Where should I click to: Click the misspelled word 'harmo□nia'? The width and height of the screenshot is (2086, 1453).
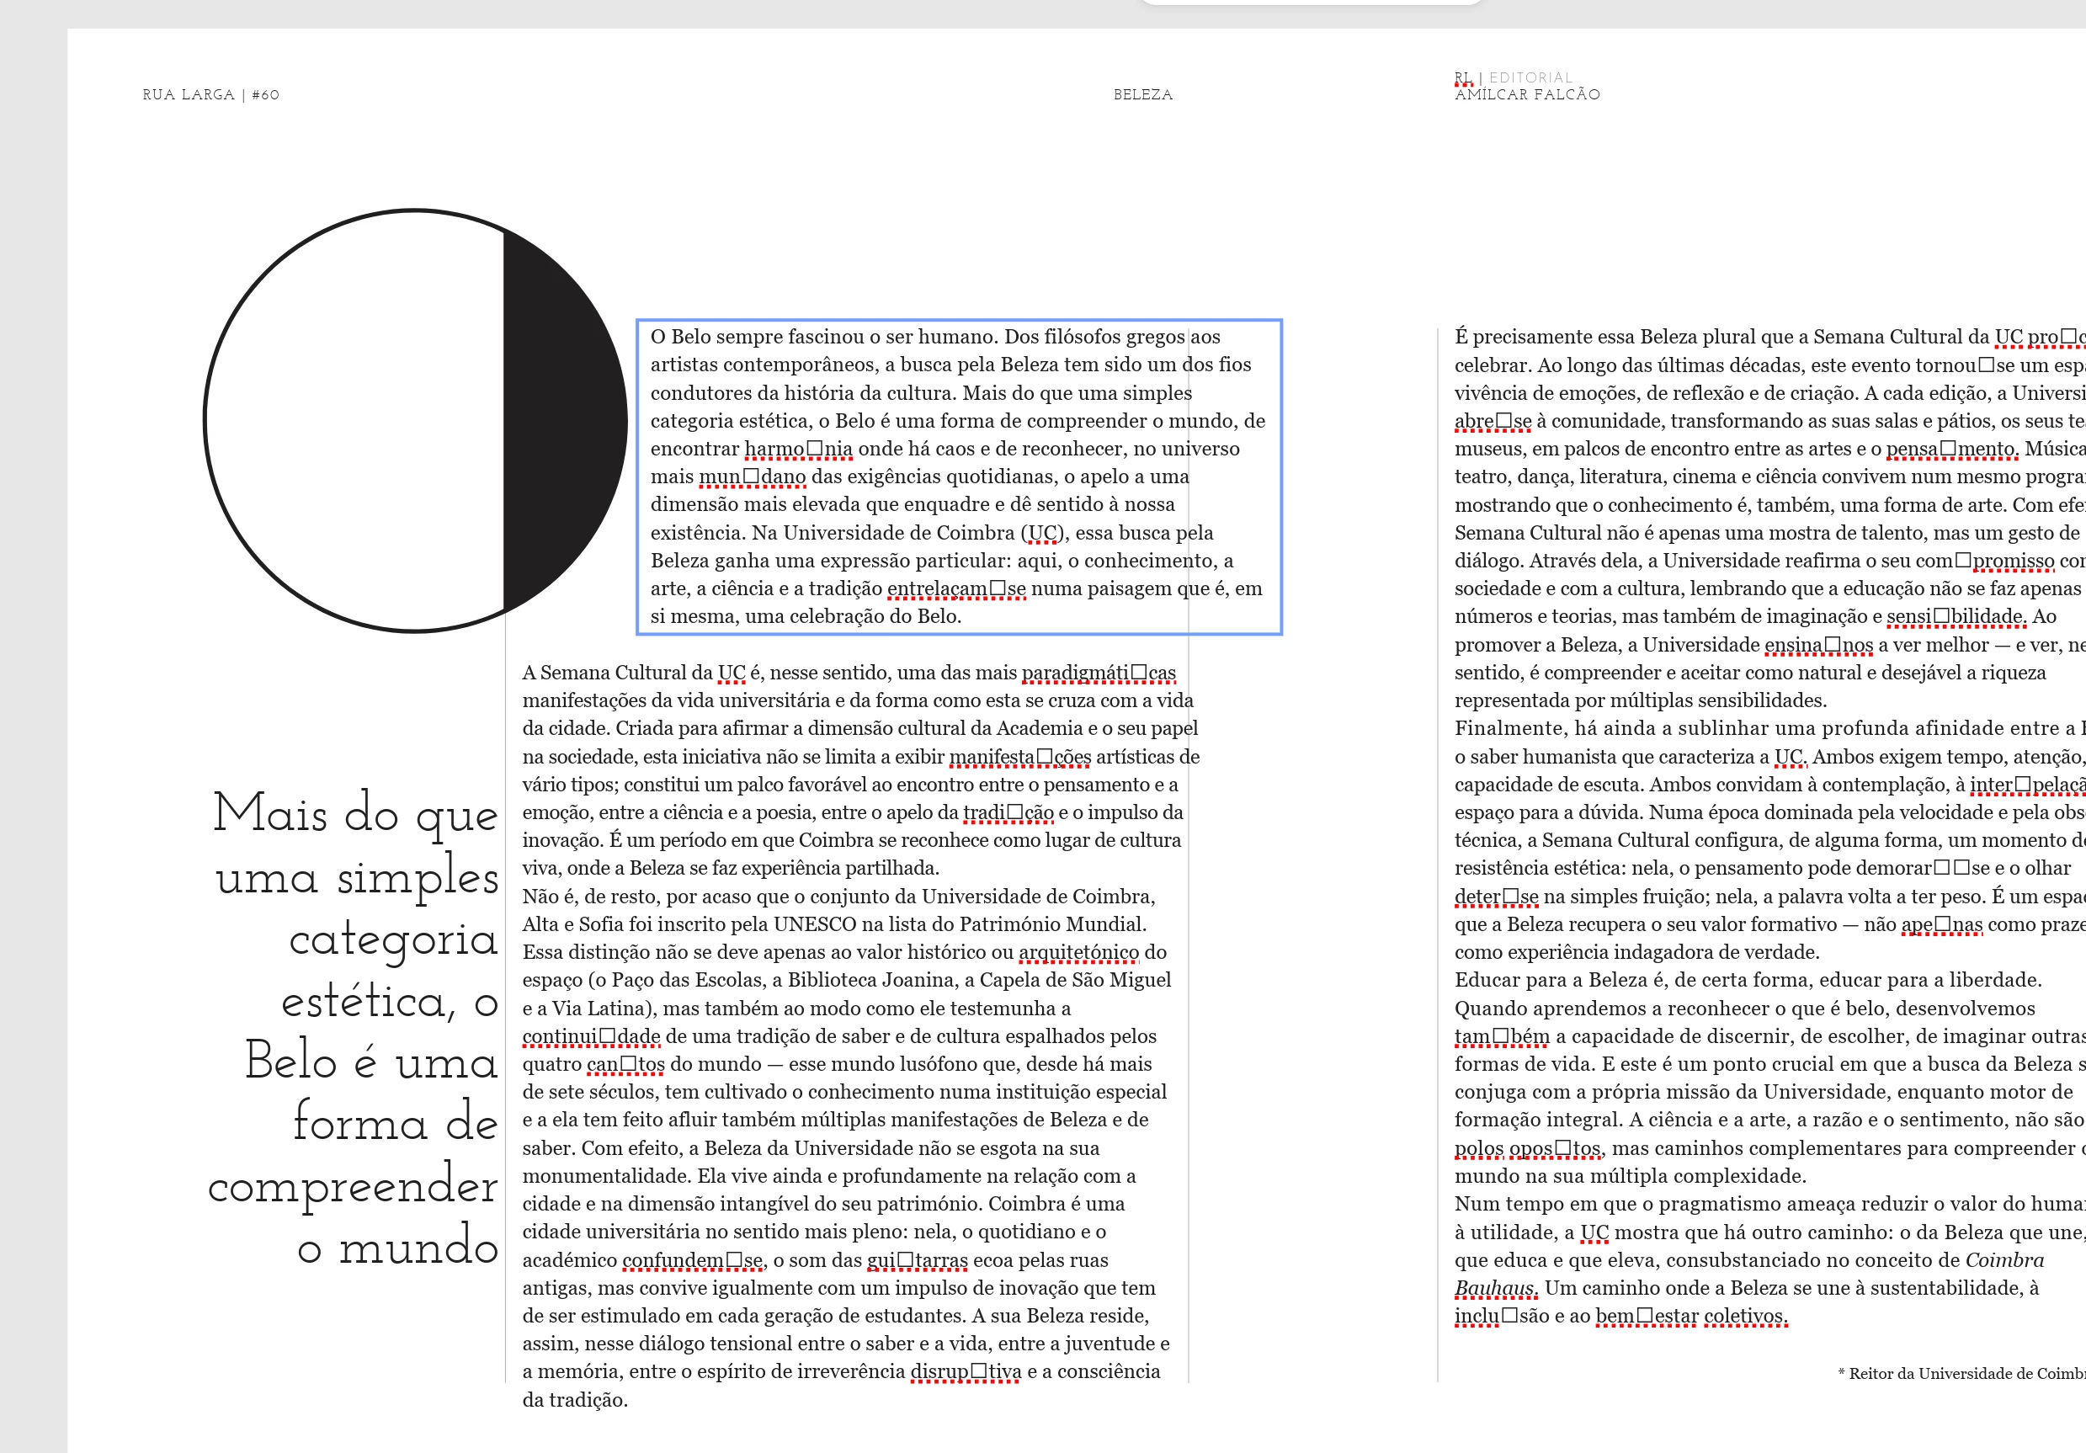(798, 449)
